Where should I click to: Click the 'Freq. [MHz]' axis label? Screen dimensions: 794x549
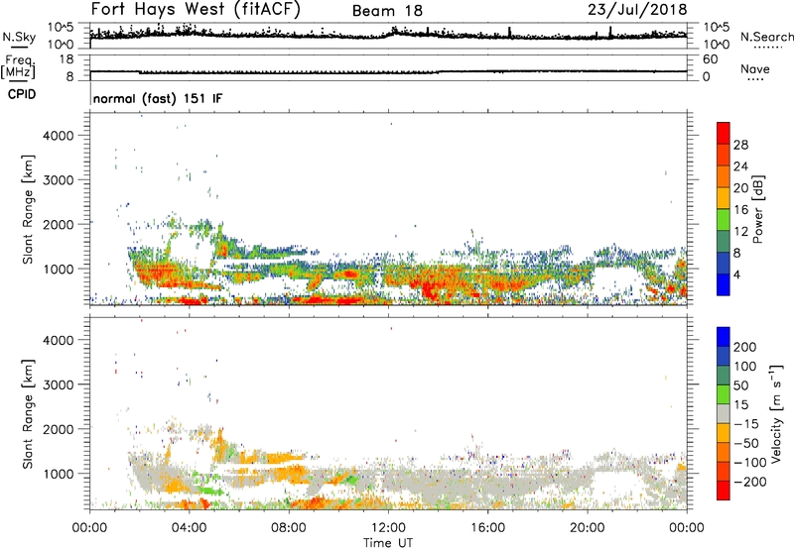[x=18, y=66]
